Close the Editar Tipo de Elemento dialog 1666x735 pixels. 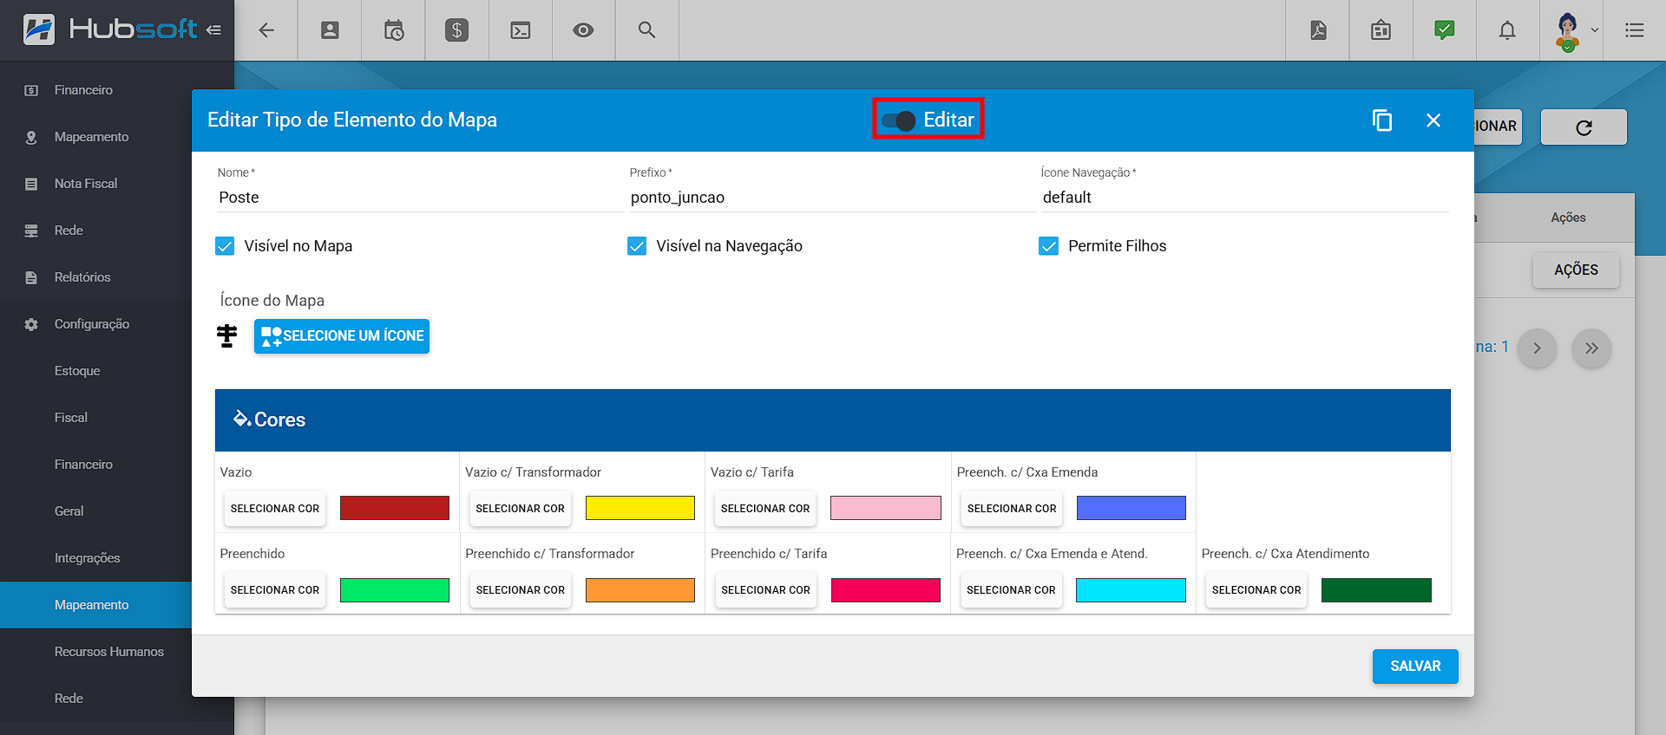pyautogui.click(x=1433, y=120)
